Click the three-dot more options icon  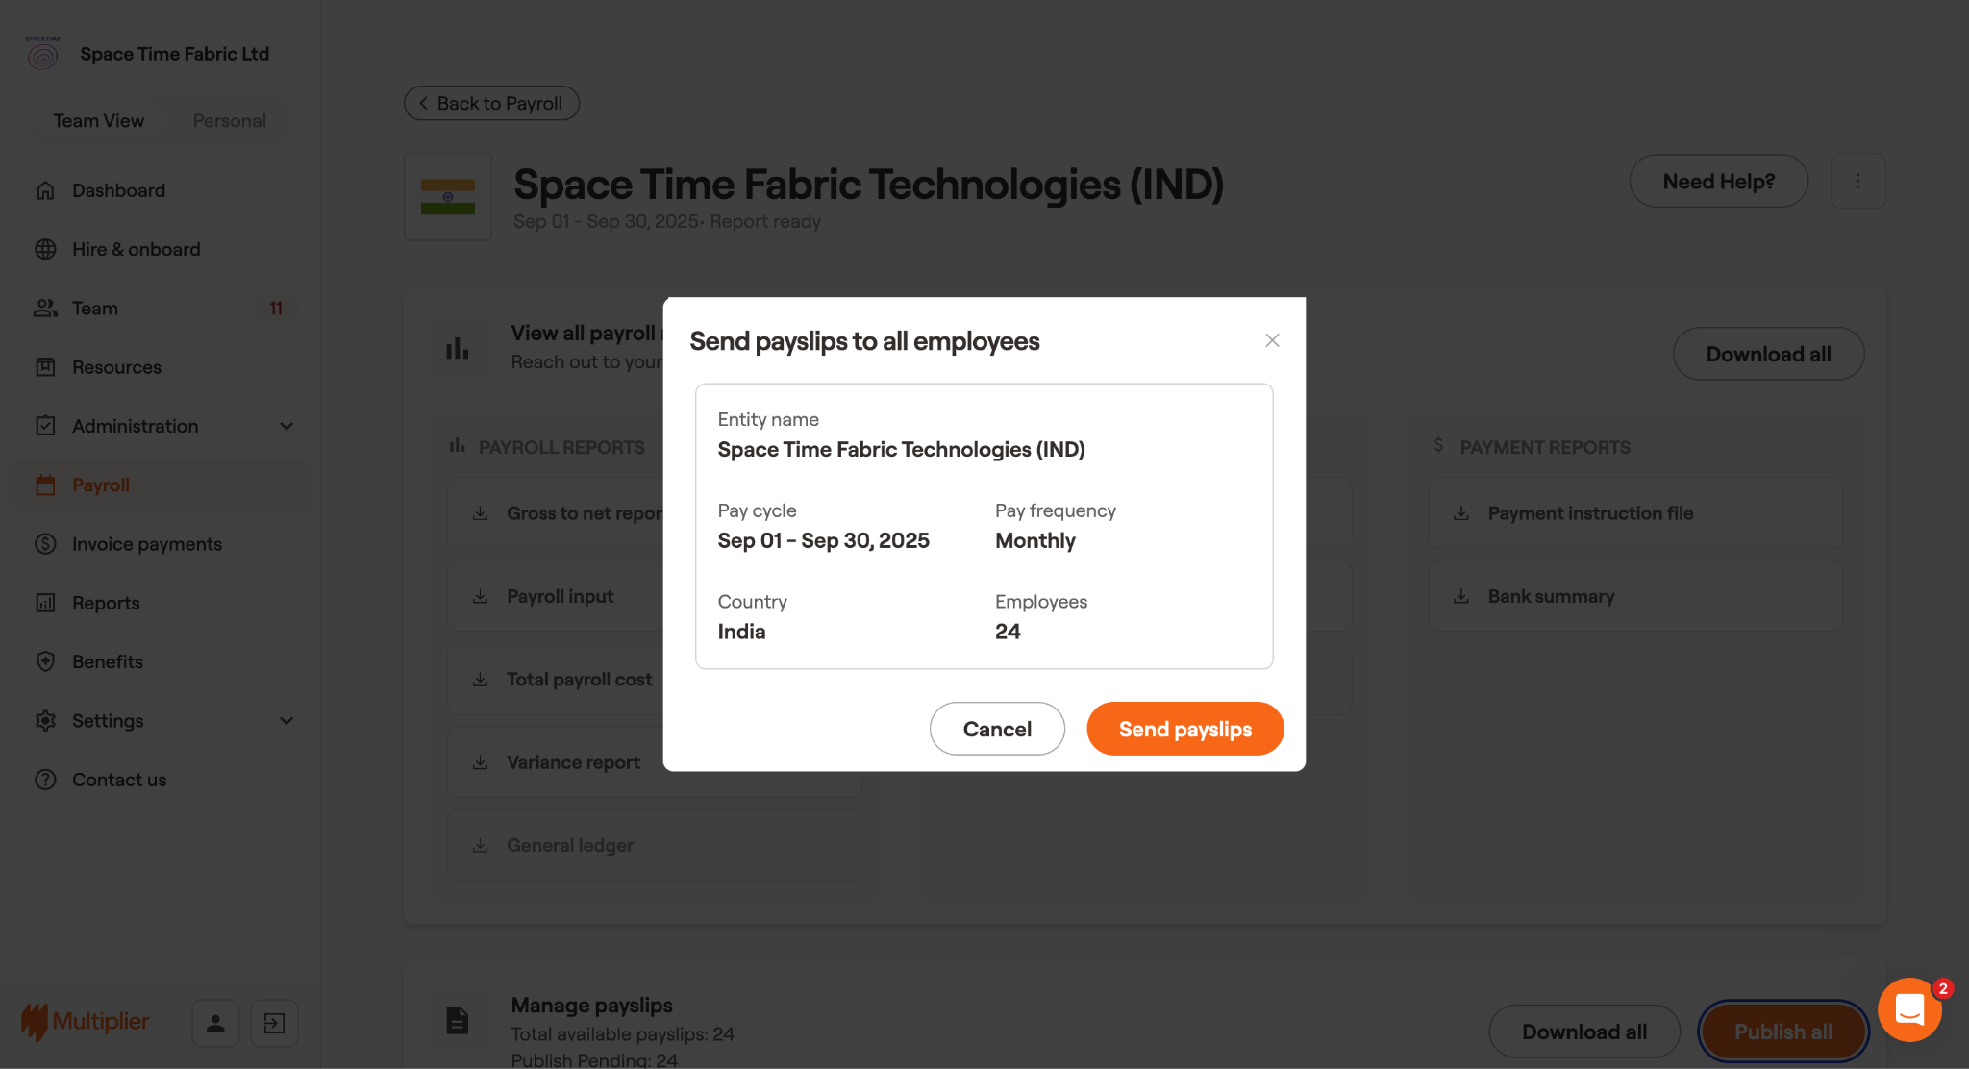[1857, 181]
